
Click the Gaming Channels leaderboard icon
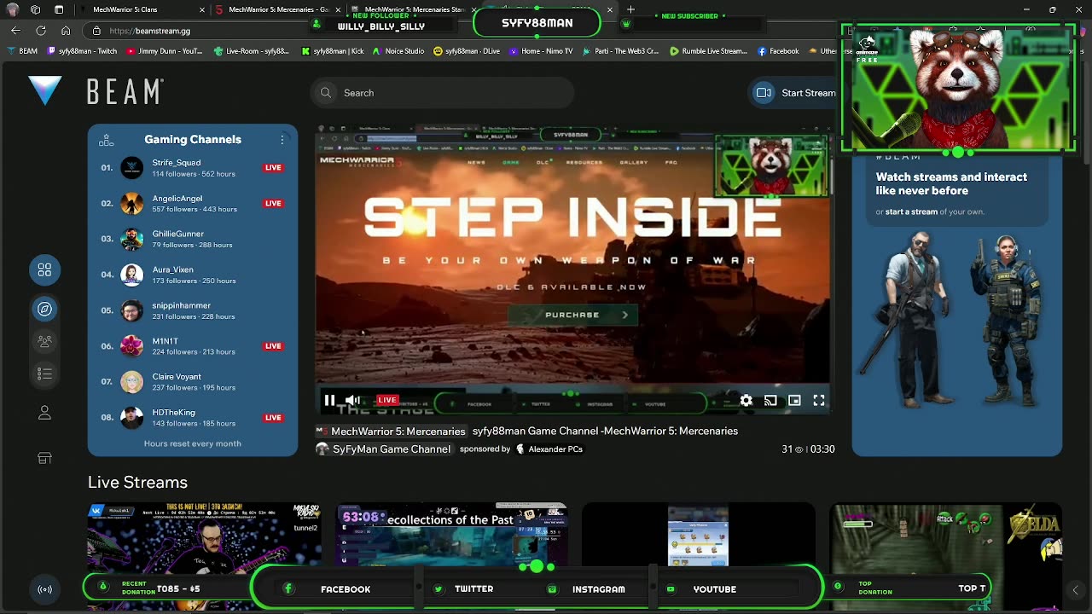pyautogui.click(x=107, y=140)
